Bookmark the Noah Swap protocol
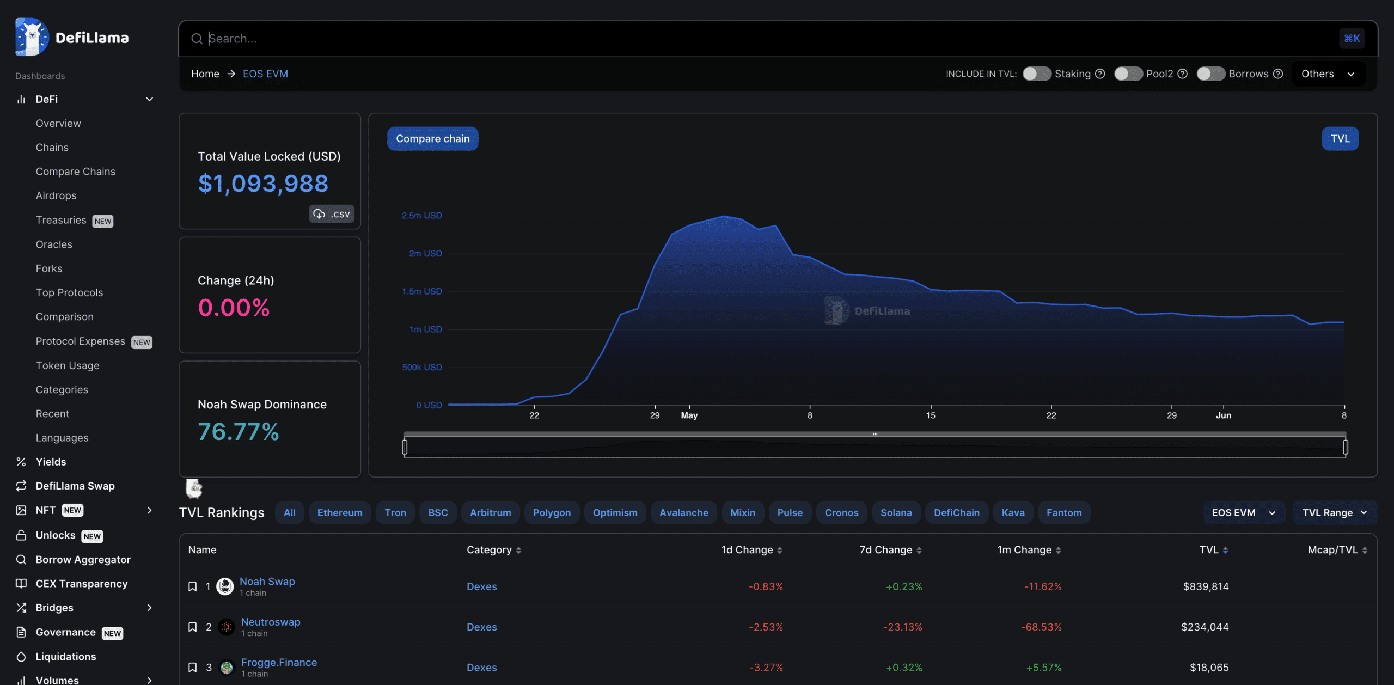Viewport: 1394px width, 685px height. [192, 586]
